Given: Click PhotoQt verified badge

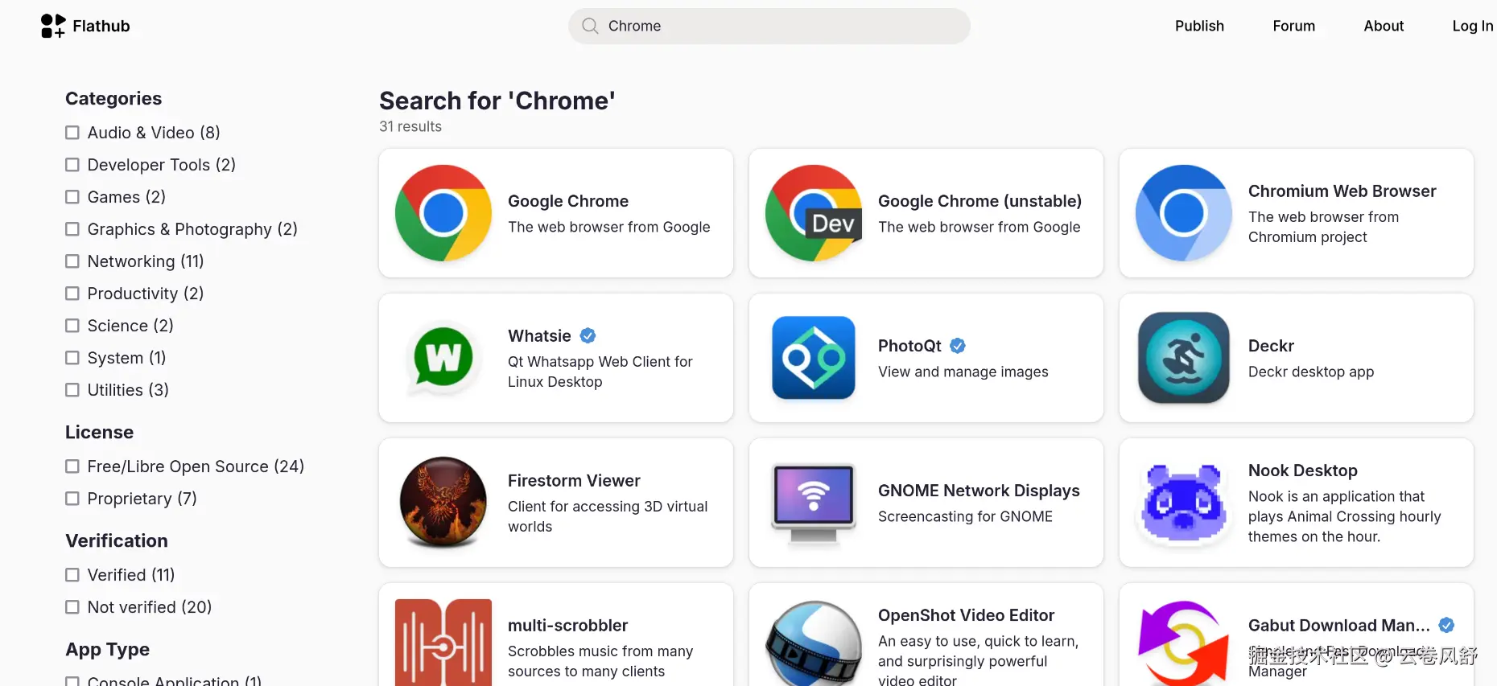Looking at the screenshot, I should [x=958, y=346].
